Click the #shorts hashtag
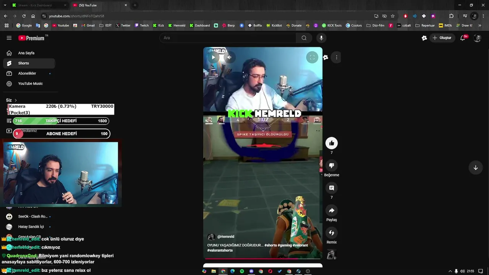 point(270,246)
